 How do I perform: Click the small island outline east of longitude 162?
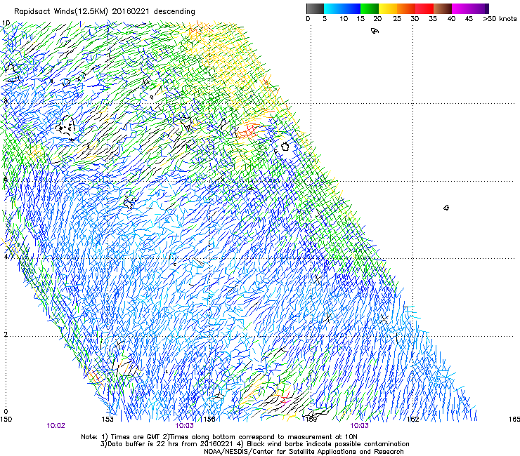(446, 208)
